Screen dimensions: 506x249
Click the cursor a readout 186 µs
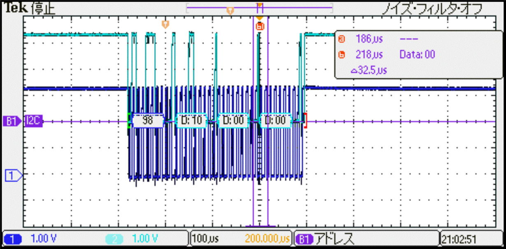369,40
